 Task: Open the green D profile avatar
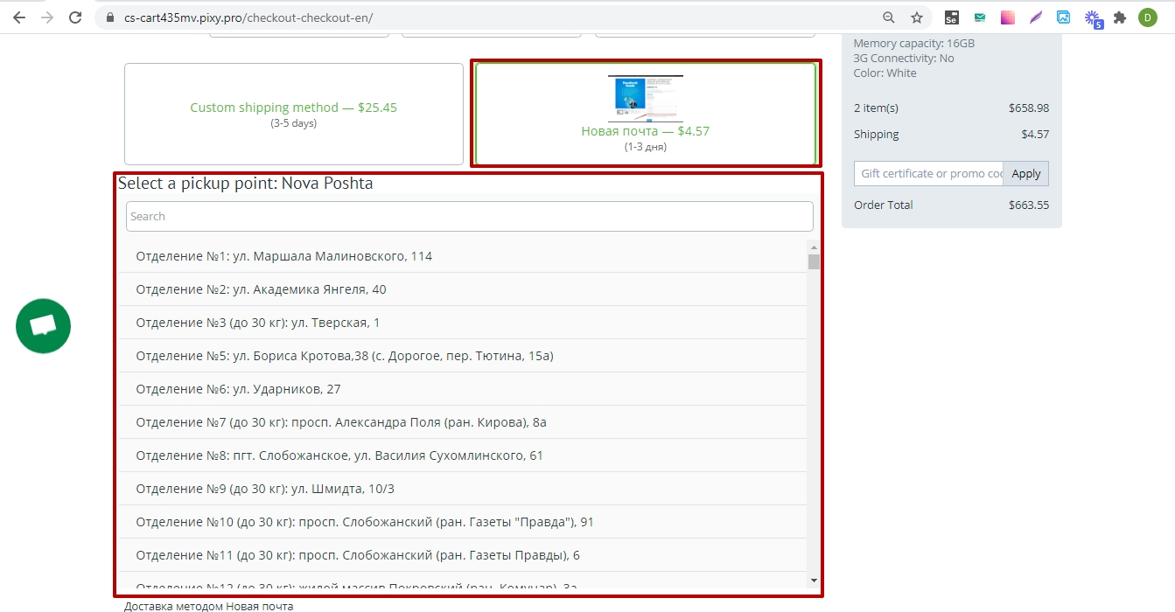pos(1148,17)
